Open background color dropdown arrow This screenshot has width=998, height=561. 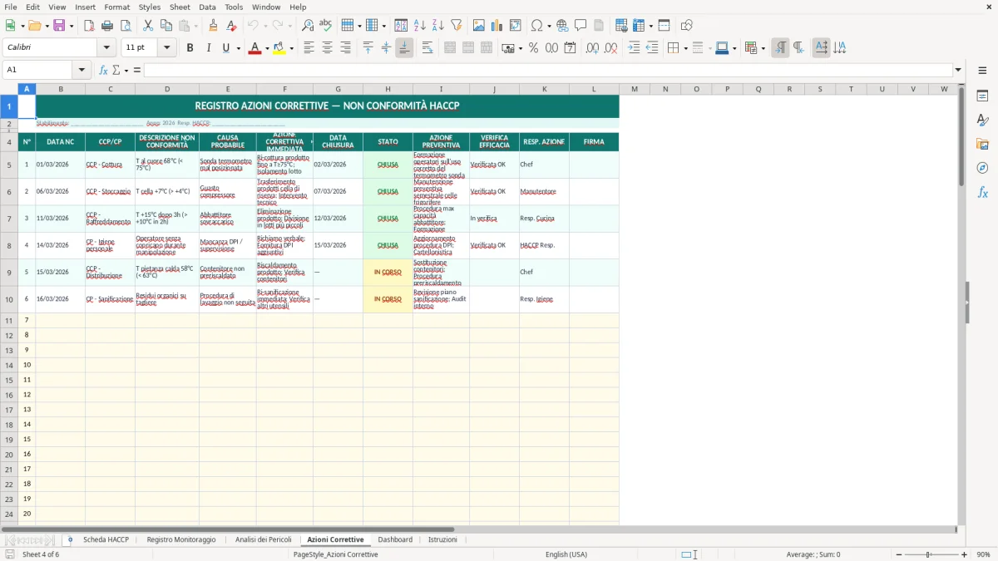(x=291, y=48)
